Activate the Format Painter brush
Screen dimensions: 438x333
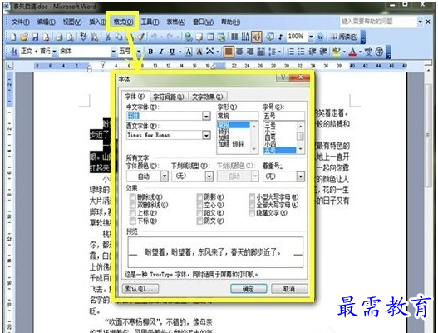141,37
